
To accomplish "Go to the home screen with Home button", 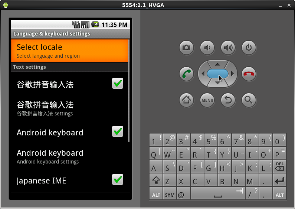I will pyautogui.click(x=186, y=100).
